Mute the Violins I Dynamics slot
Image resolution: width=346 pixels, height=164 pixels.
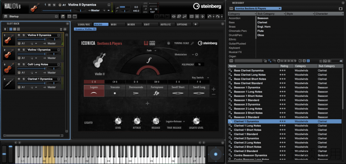pyautogui.click(x=19, y=50)
